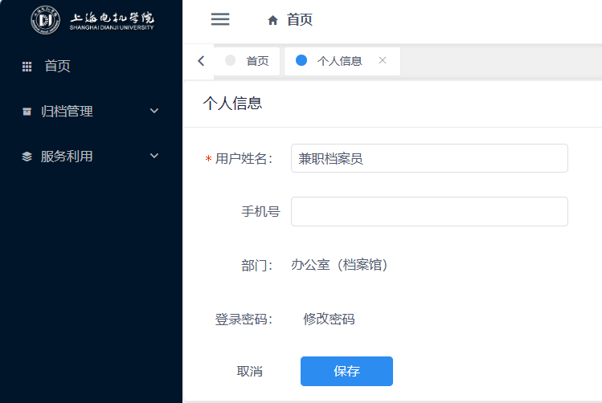
Task: Open the 修改密码 link
Action: tap(329, 320)
